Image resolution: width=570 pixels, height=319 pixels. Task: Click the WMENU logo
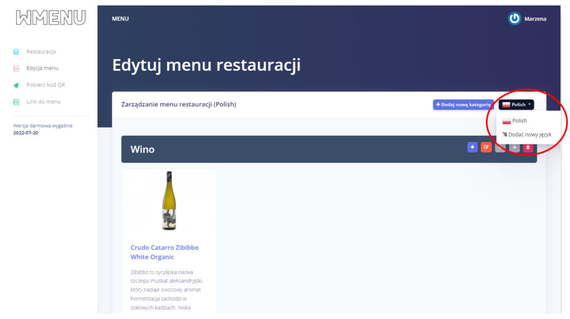(51, 18)
